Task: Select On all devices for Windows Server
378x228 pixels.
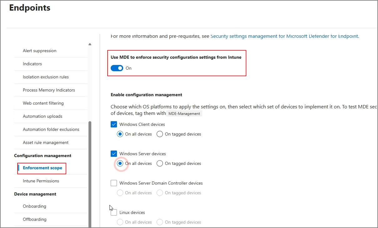Action: pos(120,163)
